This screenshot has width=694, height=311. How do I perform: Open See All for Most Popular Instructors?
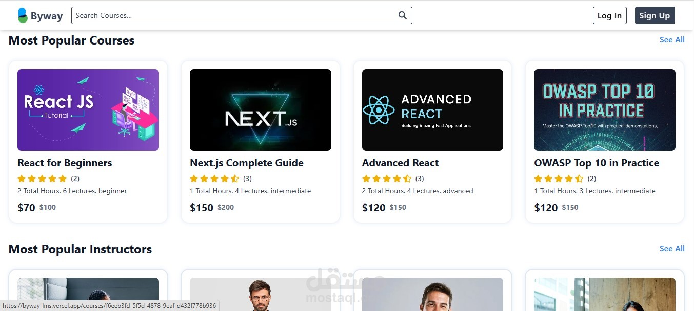coord(672,249)
